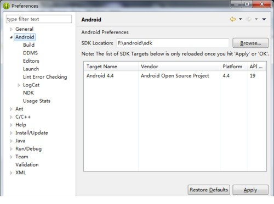The height and width of the screenshot is (204, 274).
Task: Click the platform 4.4 cell
Action: [226, 76]
